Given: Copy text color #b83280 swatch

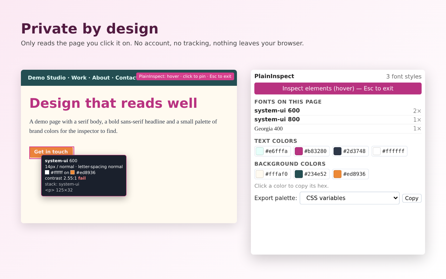Looking at the screenshot, I should (x=312, y=151).
